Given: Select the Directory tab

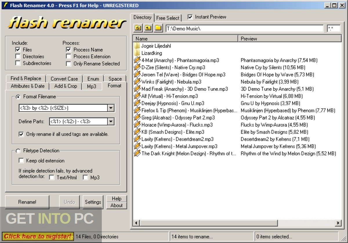Looking at the screenshot, I should pos(142,17).
